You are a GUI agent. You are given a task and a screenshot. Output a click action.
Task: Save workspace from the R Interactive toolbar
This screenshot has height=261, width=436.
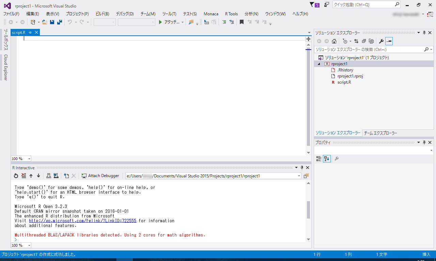point(56,176)
